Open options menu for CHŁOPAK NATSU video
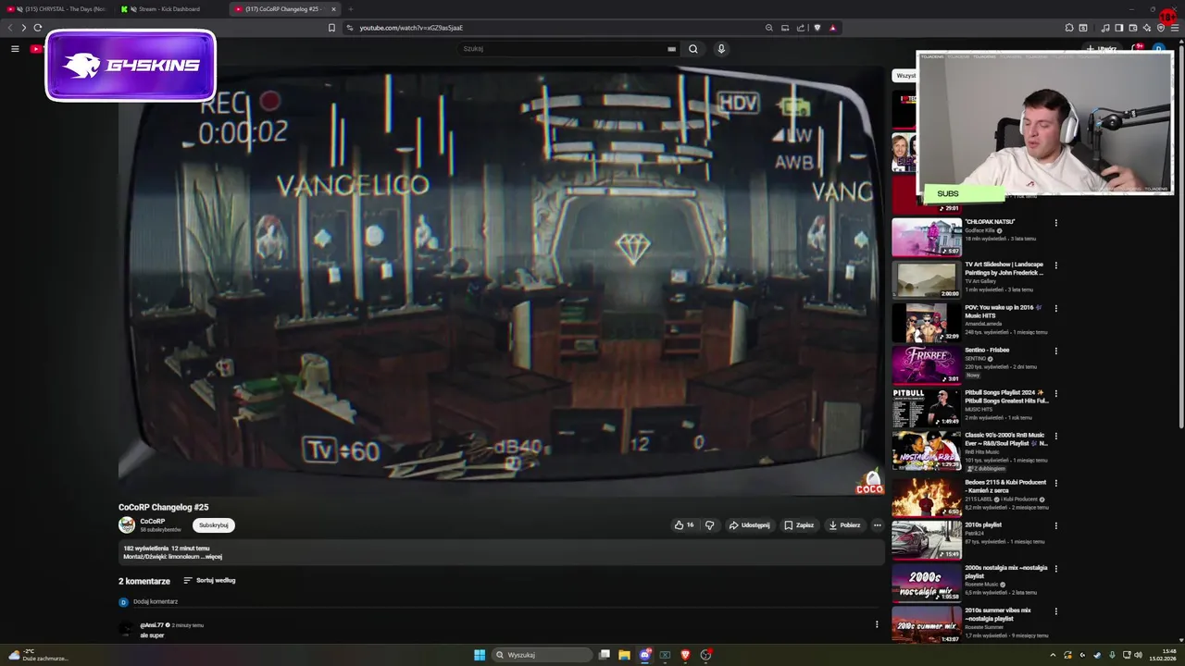Viewport: 1185px width, 666px height. click(x=1055, y=223)
